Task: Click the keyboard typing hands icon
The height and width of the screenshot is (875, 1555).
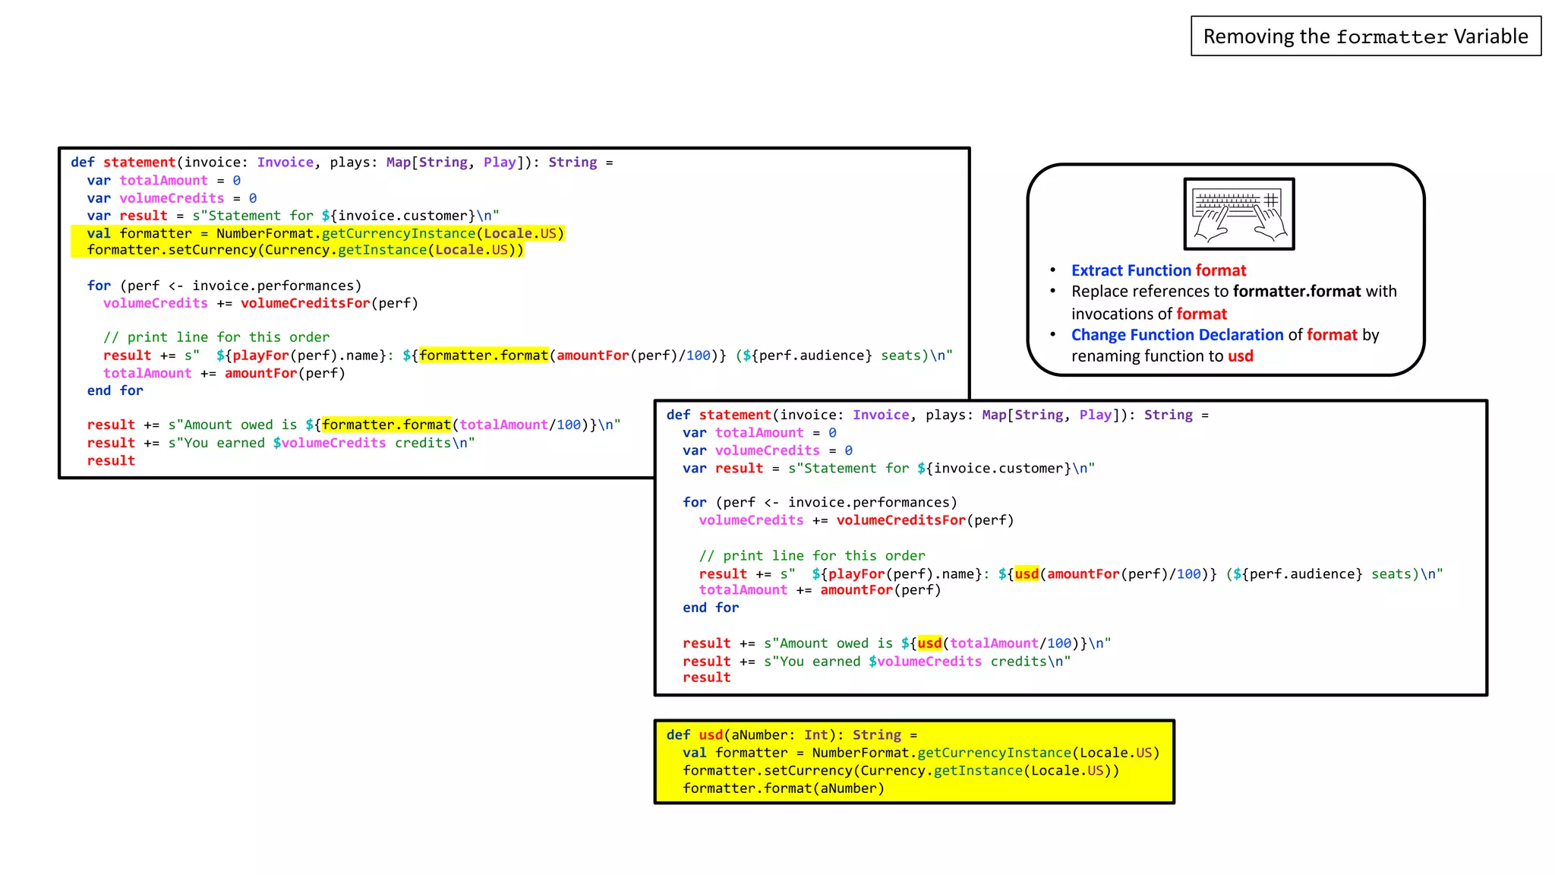Action: point(1238,214)
